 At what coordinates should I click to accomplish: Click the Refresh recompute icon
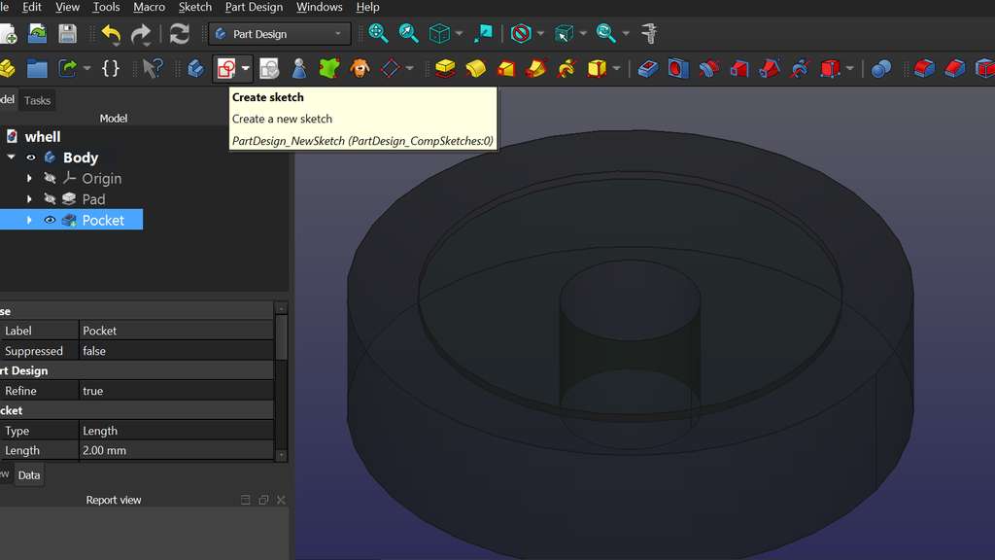pyautogui.click(x=180, y=34)
